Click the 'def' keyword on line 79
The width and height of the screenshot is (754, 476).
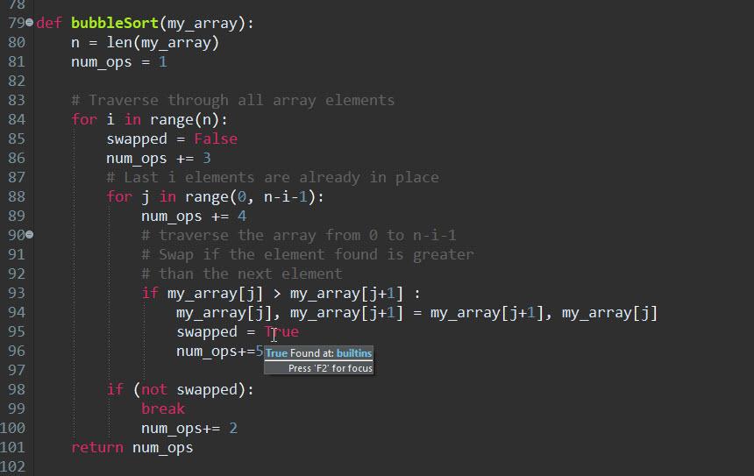49,23
